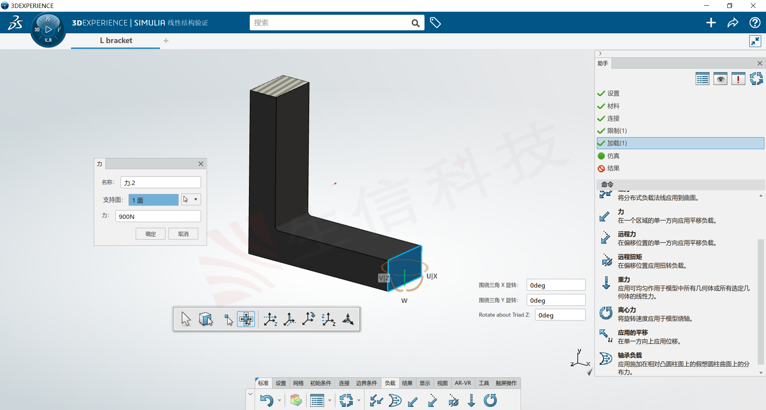This screenshot has height=410, width=766.
Task: Click 确定 in the force dialog
Action: (x=150, y=234)
